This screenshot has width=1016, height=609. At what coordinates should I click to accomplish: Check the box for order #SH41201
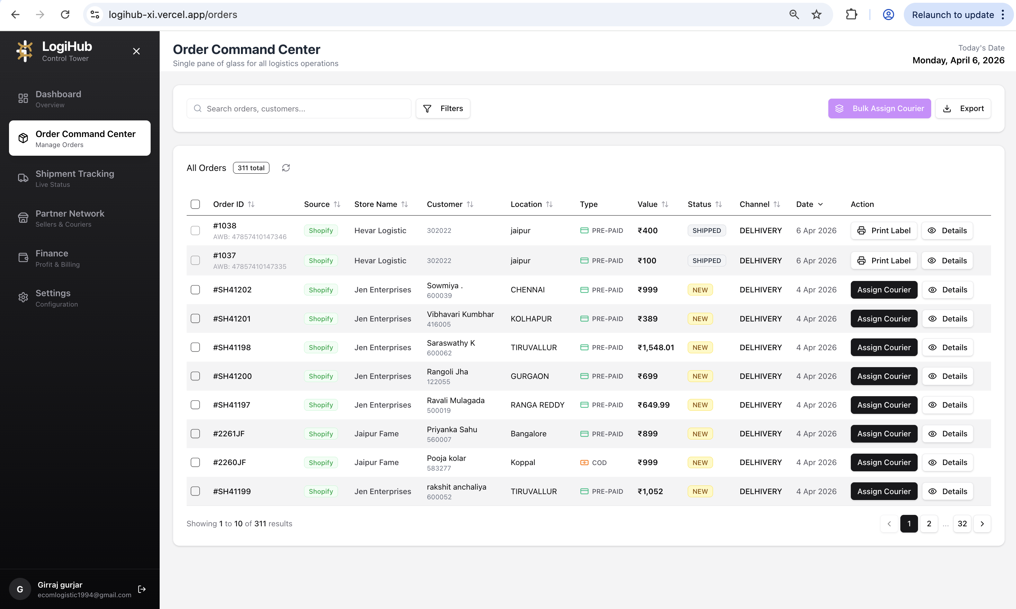click(x=195, y=318)
